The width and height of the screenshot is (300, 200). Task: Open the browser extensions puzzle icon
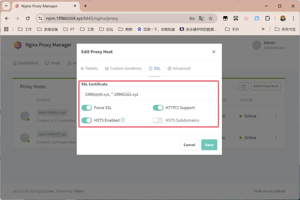tap(267, 18)
